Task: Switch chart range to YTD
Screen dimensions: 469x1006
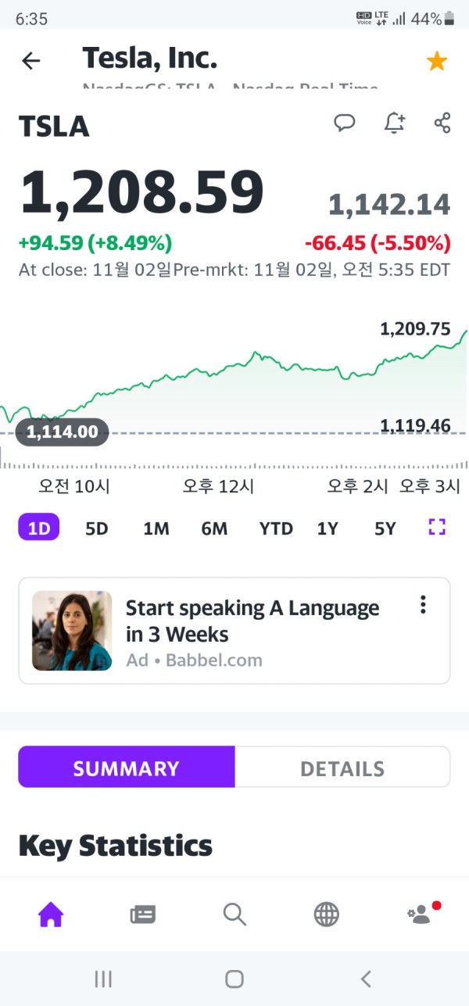Action: 276,528
